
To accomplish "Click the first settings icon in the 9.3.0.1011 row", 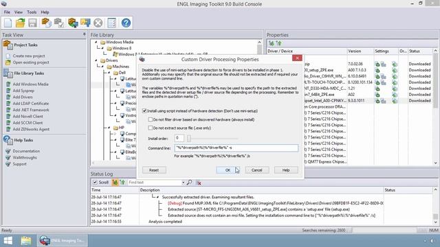I will point(377,101).
